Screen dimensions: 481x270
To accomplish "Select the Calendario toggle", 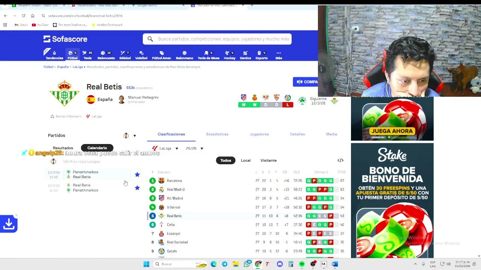I will pos(97,148).
